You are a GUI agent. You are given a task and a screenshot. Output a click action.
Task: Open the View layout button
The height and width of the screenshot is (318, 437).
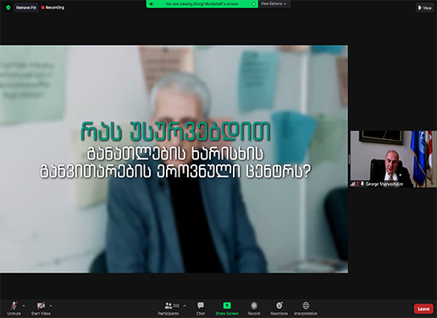coord(424,8)
